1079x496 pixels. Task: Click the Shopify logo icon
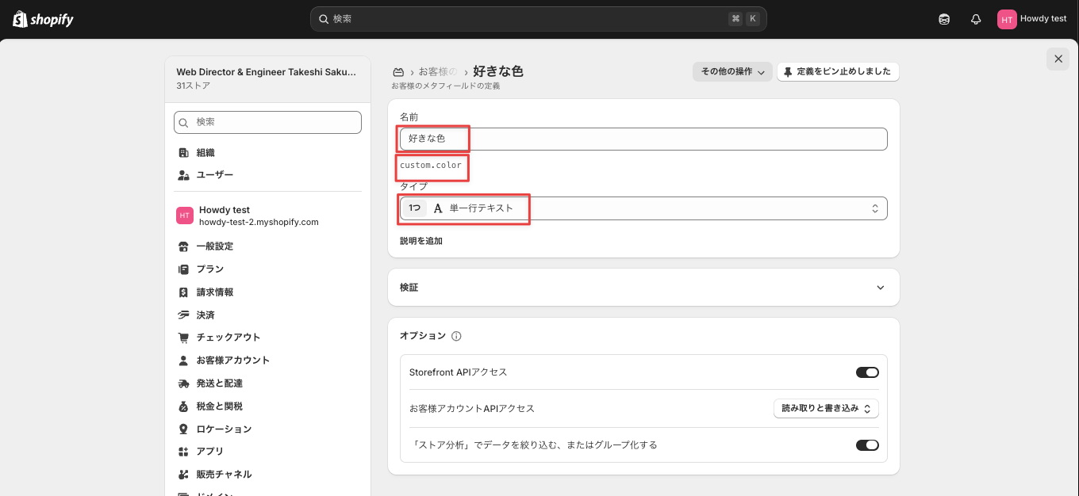(20, 19)
